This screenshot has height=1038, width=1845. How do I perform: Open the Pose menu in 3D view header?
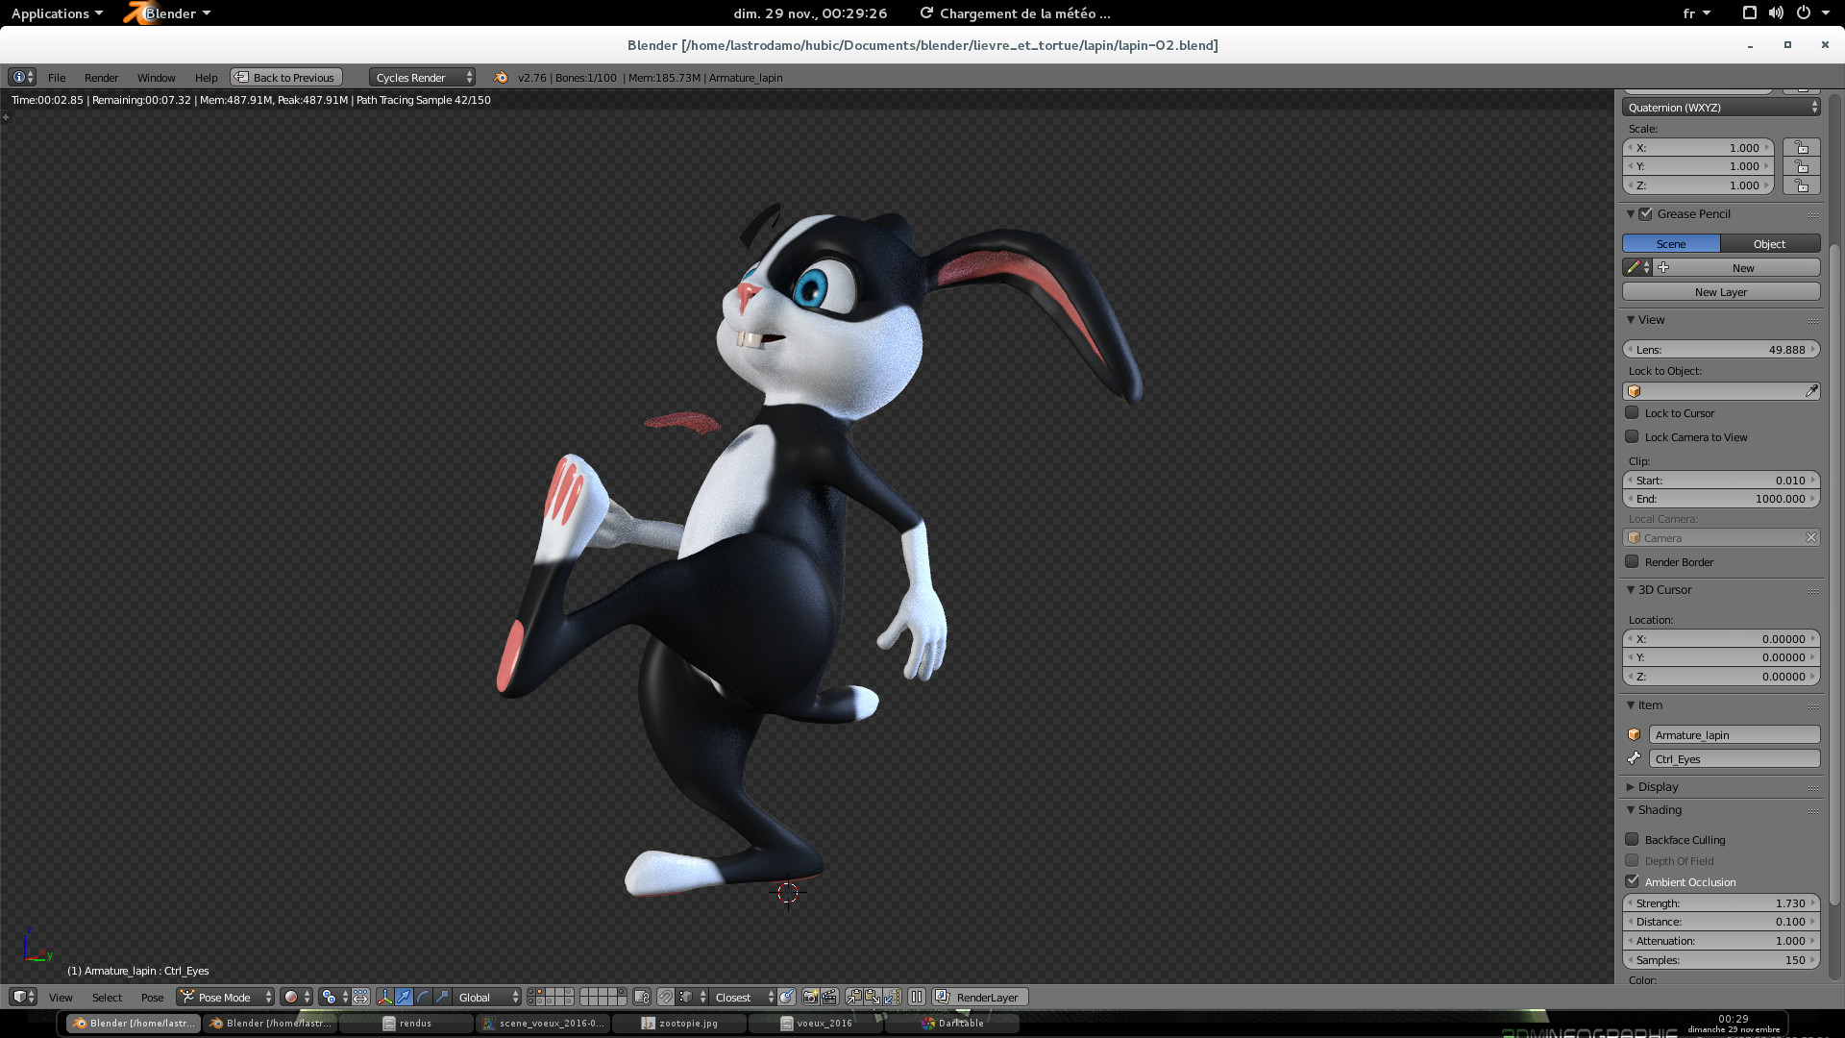(152, 998)
